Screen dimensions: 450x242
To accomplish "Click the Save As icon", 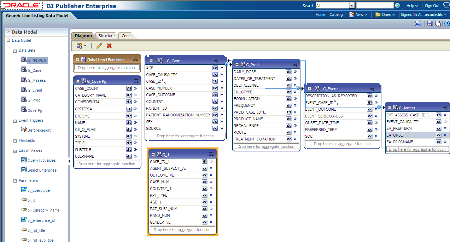I will click(x=438, y=24).
